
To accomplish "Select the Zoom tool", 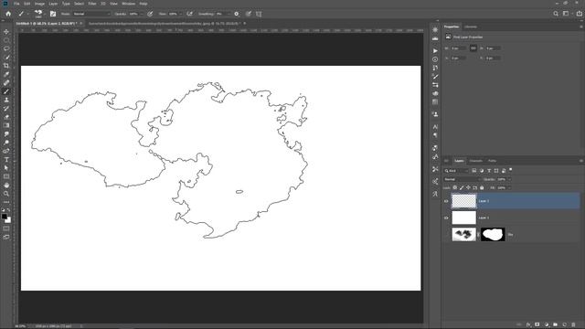I will tap(6, 194).
